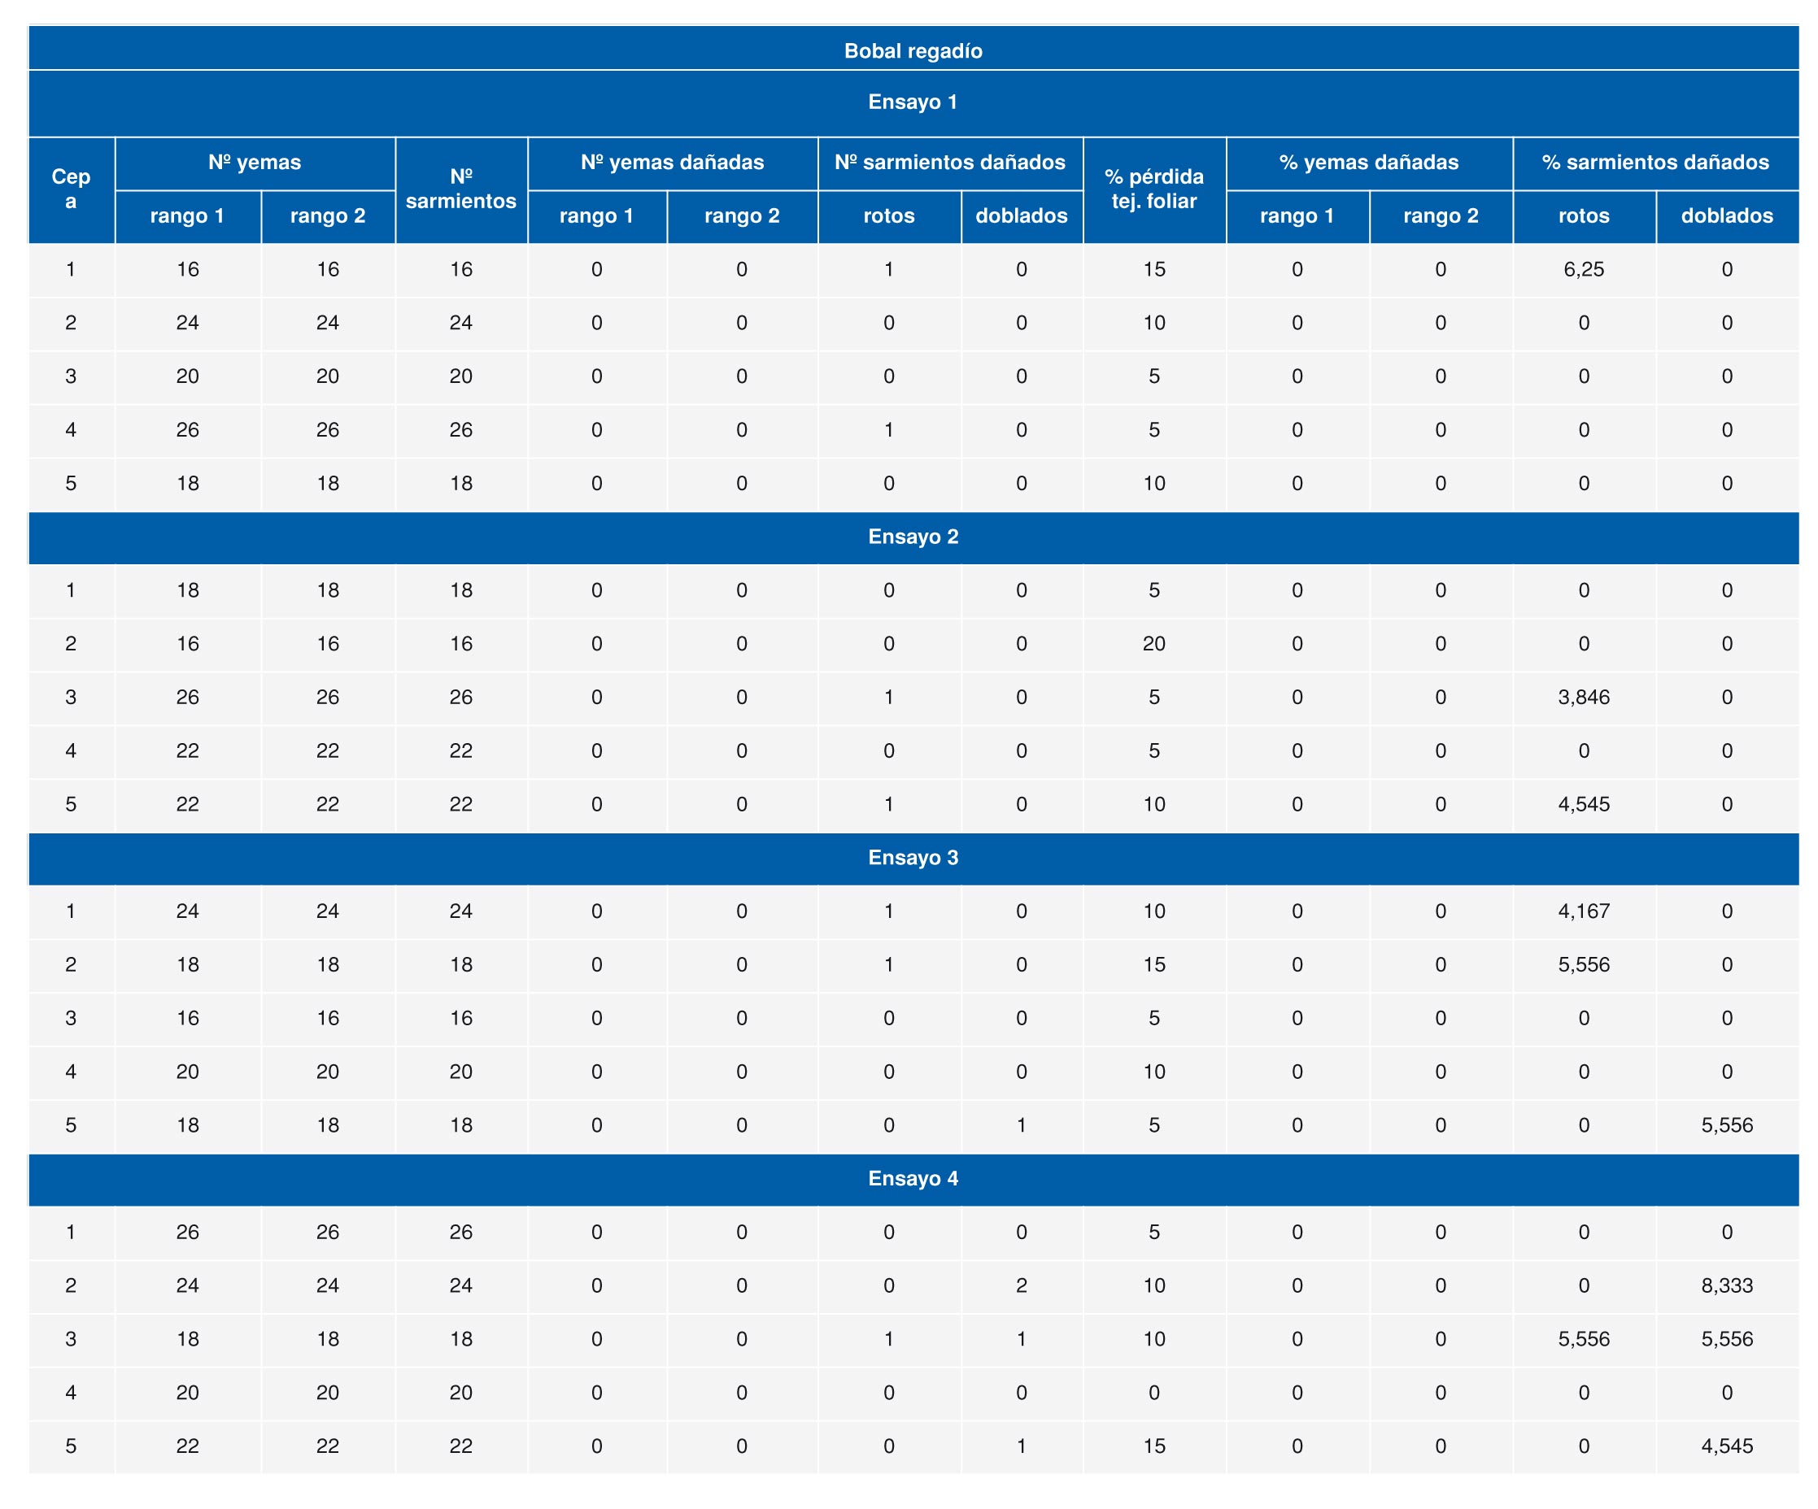This screenshot has width=1818, height=1509.
Task: Click doblados count '1' in Ensayo 3 cepa 5
Action: tap(1022, 1126)
